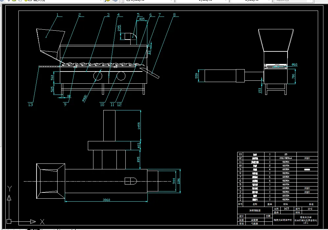
Task: Select sequence cell 12 in parts table
Action: (240, 158)
